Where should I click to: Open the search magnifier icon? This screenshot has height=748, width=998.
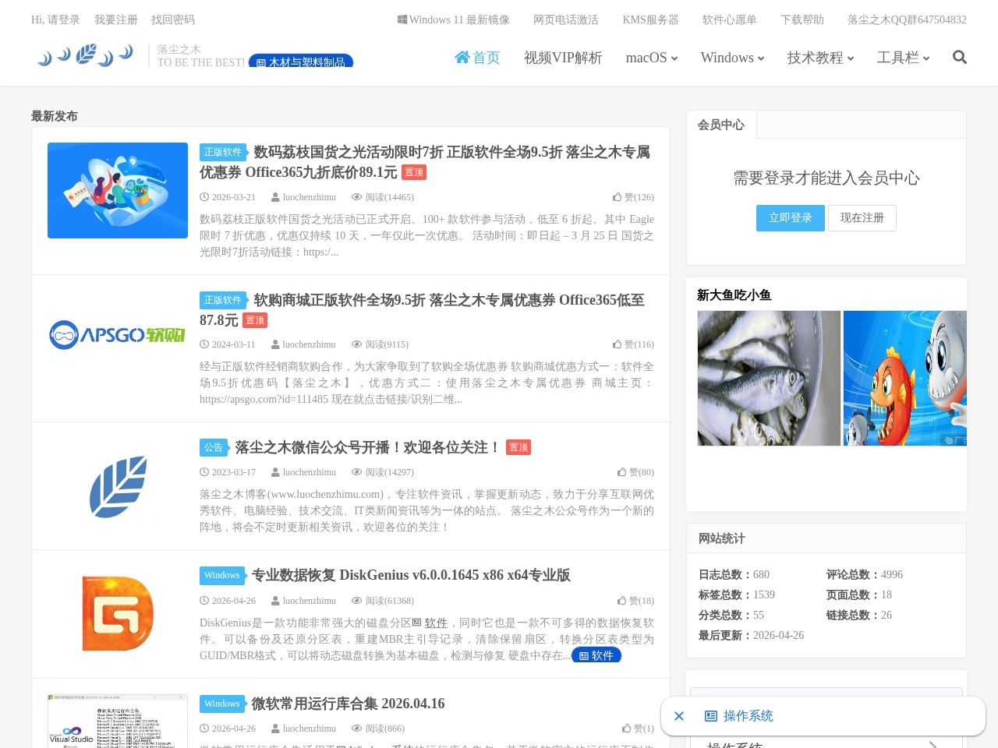click(960, 58)
